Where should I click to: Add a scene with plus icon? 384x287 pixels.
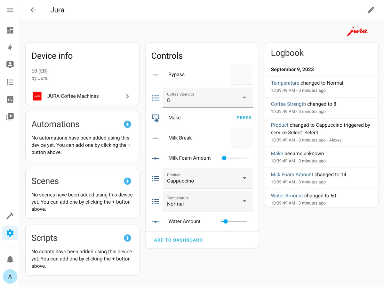point(127,181)
